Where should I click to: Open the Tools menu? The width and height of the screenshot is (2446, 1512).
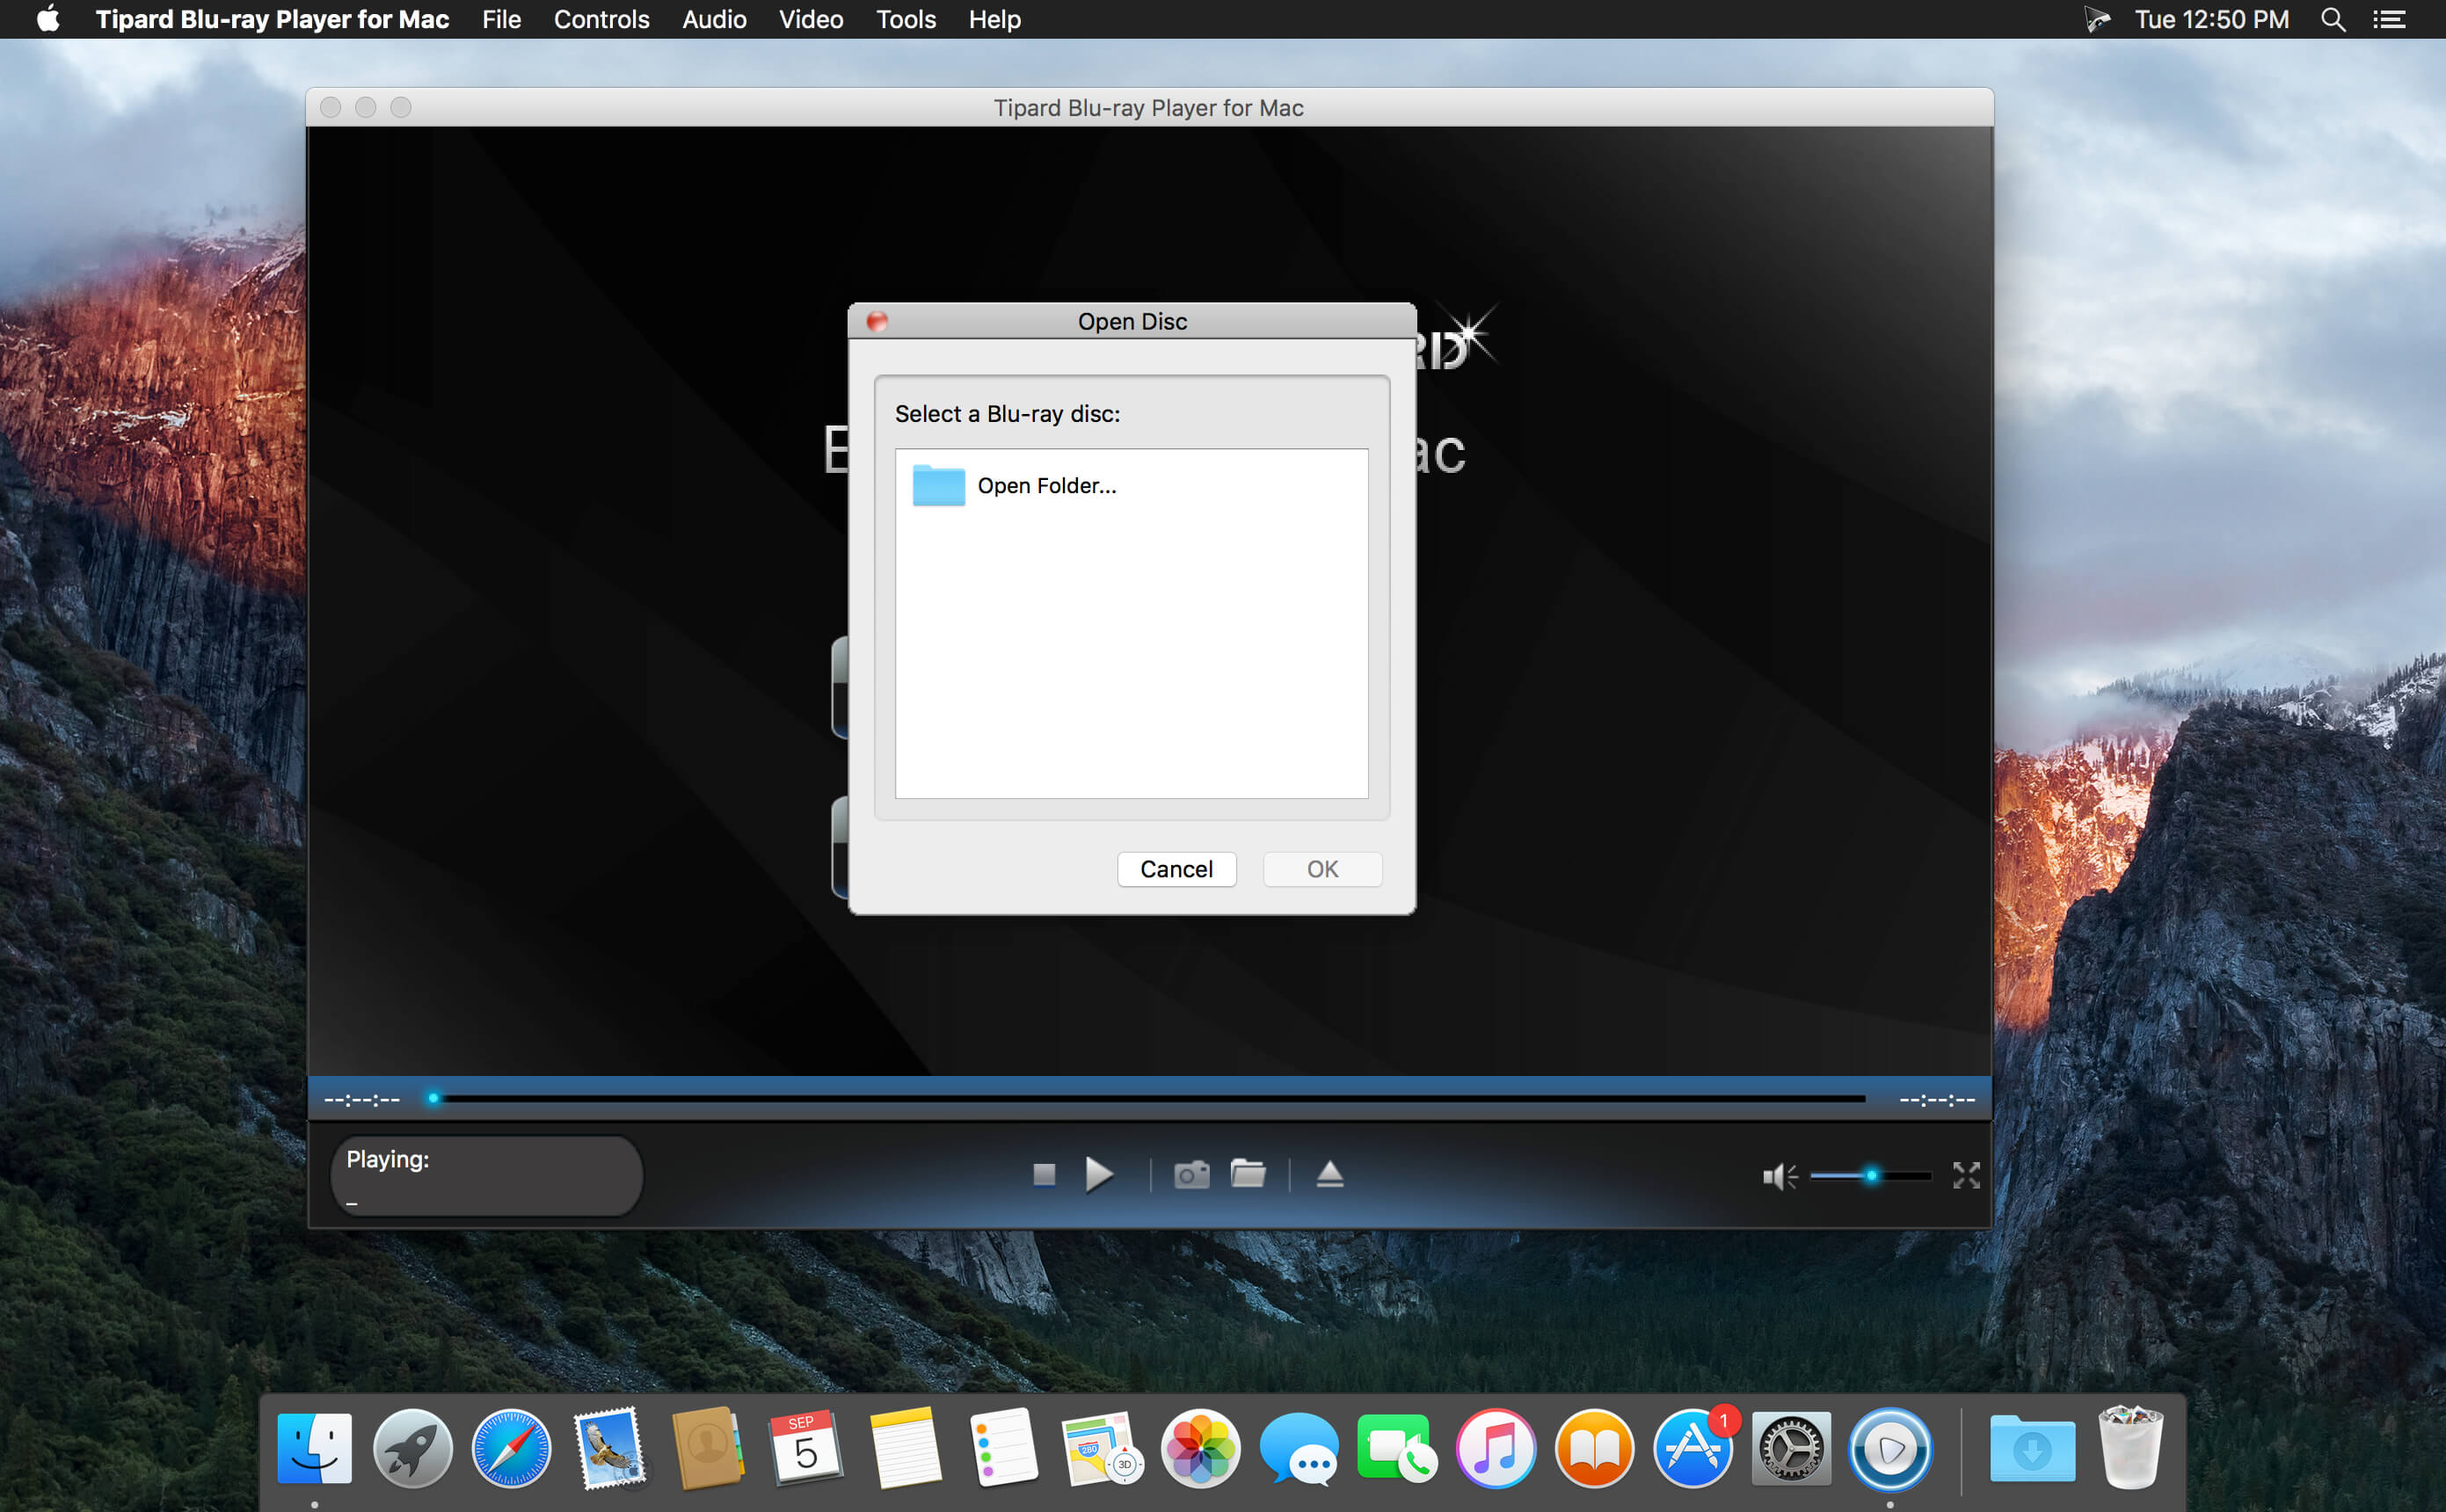point(905,19)
